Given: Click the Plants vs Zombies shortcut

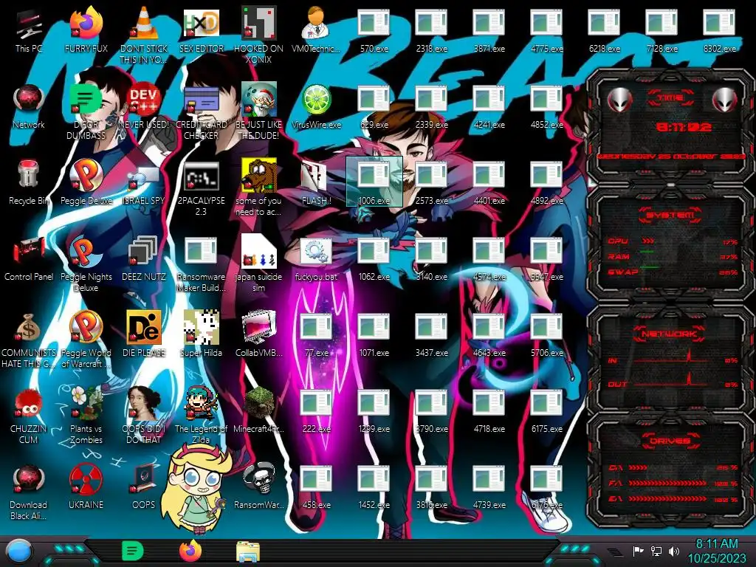Looking at the screenshot, I should pyautogui.click(x=86, y=416).
